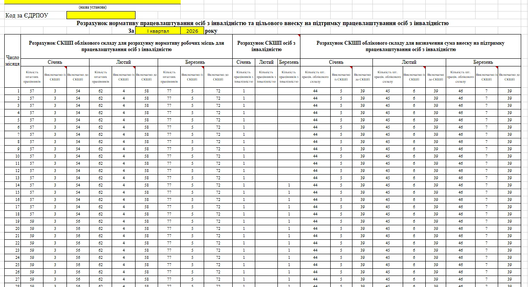
Task: Select value 57 in the day 7 row
Action: (x=32, y=135)
